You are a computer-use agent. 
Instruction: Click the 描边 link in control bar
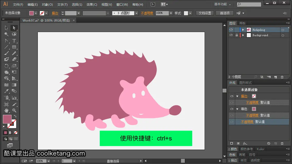click(55, 13)
